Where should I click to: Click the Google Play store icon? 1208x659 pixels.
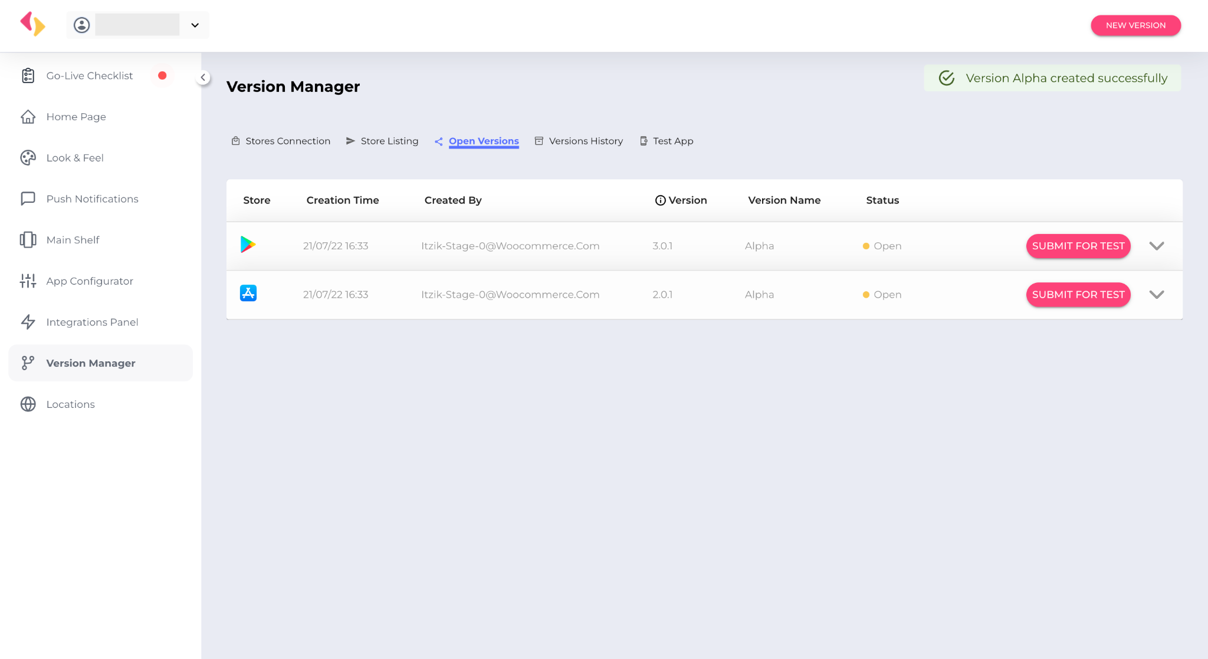pyautogui.click(x=248, y=245)
